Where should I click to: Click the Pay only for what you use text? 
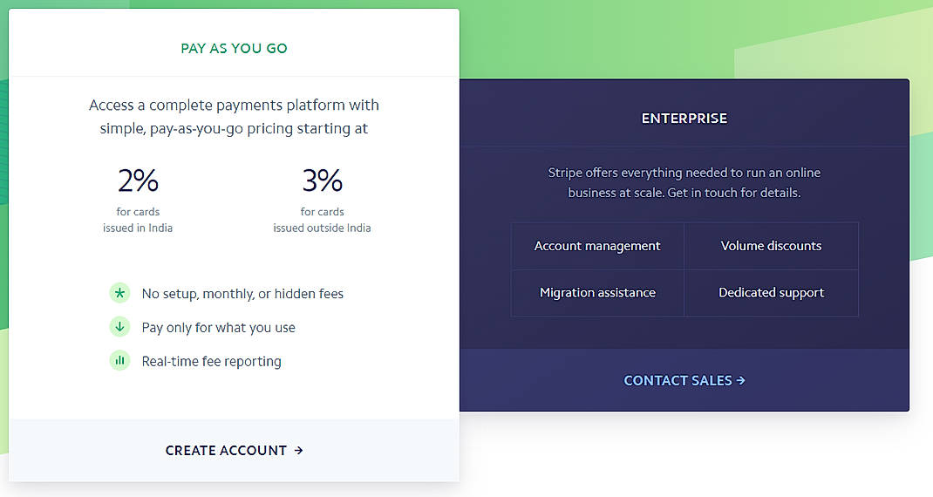tap(218, 328)
